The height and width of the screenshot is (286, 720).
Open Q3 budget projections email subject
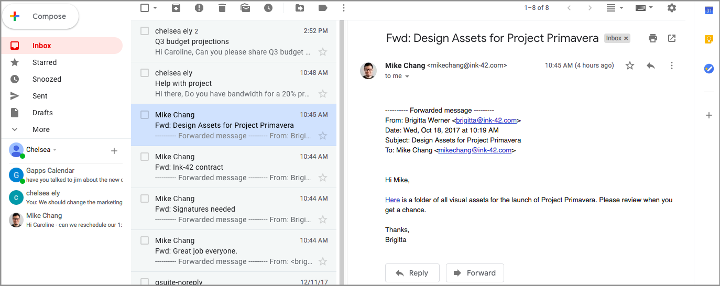tap(192, 41)
